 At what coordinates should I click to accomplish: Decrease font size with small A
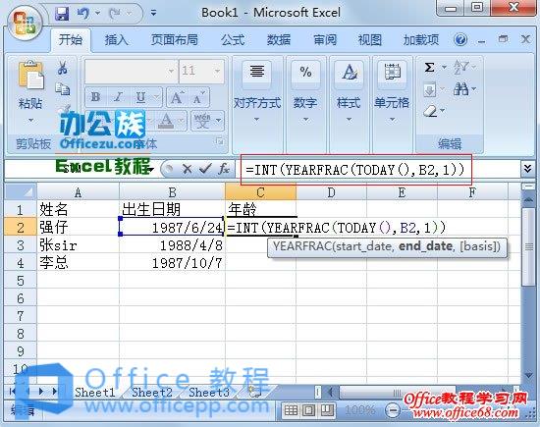pyautogui.click(x=198, y=98)
